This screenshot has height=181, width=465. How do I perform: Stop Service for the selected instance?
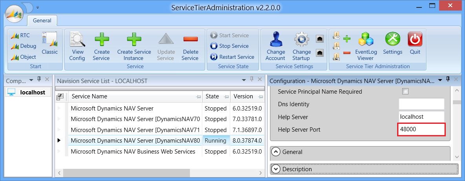(x=230, y=46)
